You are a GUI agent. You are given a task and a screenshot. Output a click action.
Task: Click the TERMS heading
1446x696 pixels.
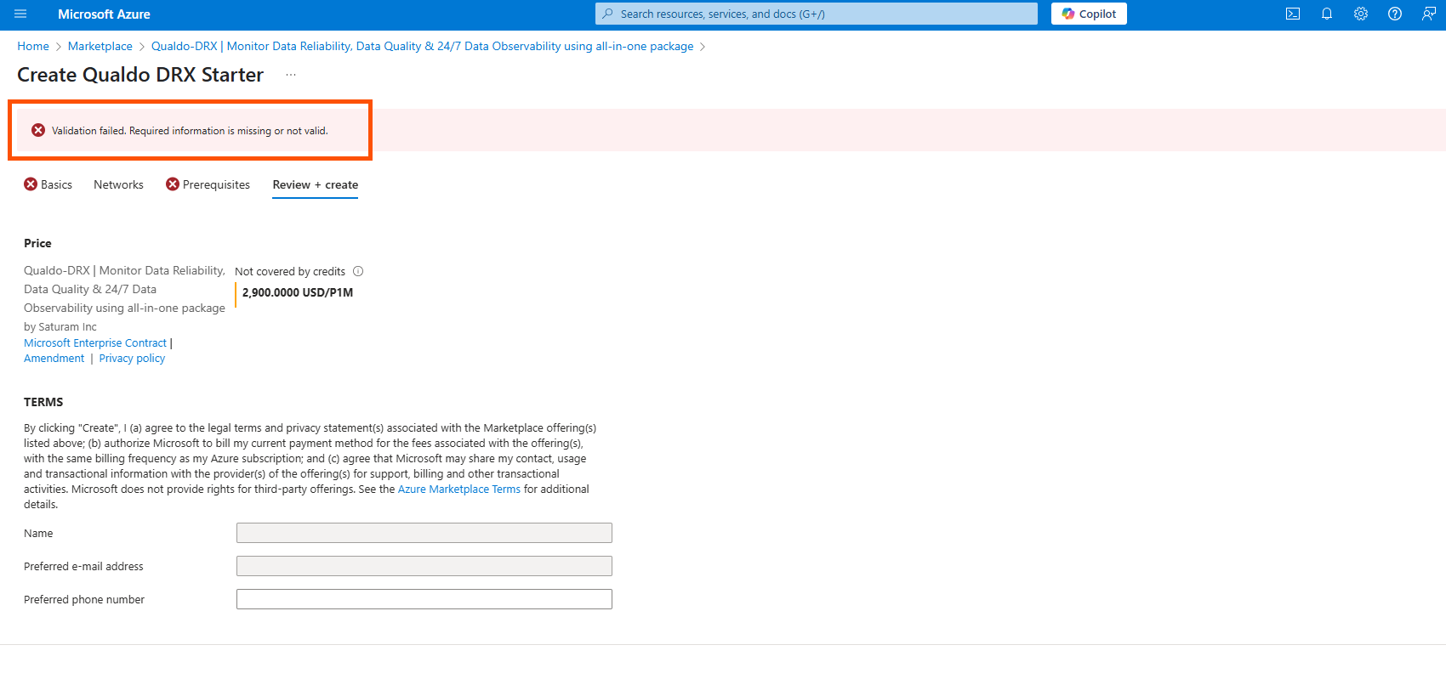click(43, 402)
